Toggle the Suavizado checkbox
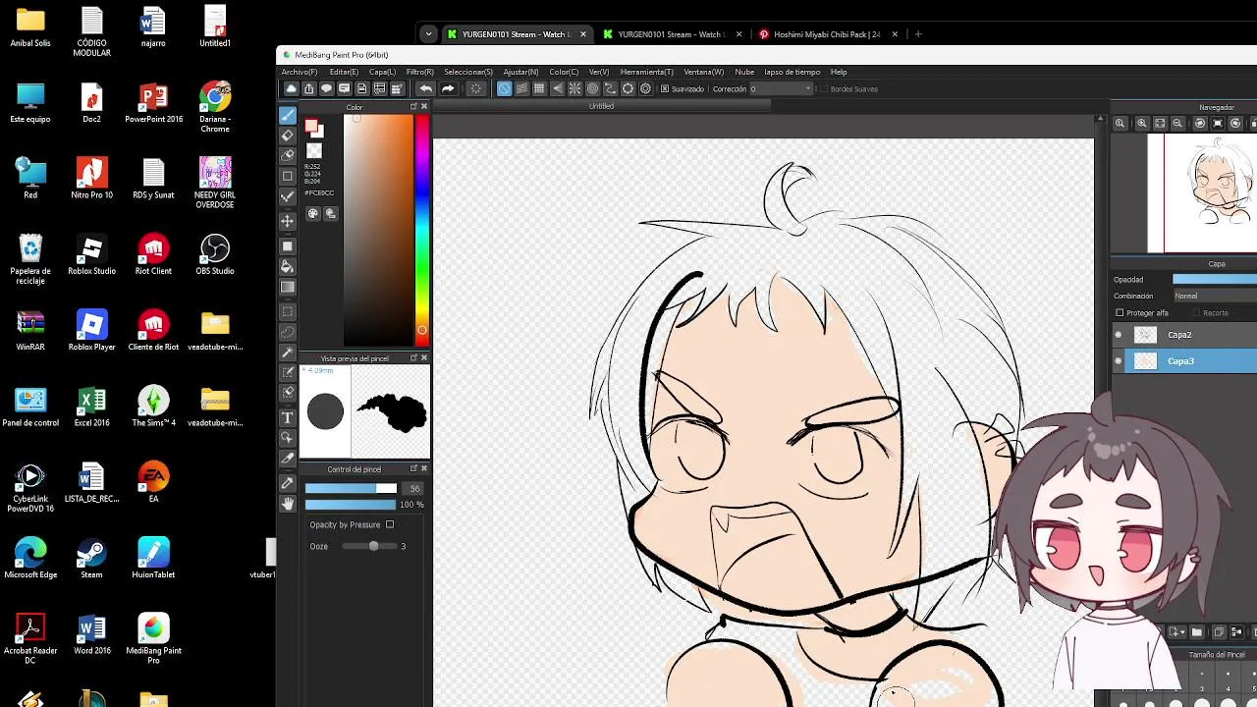This screenshot has width=1257, height=707. click(665, 89)
